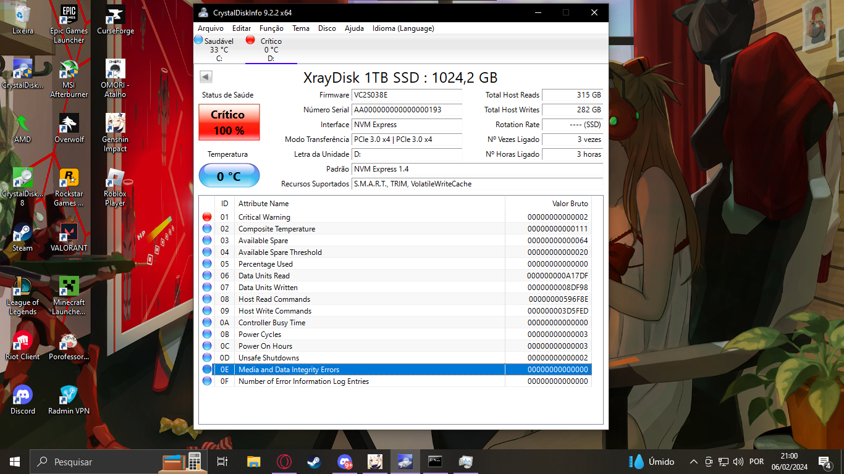Open Minecraft Launcher desktop shortcut
Screen dimensions: 844x474
click(x=69, y=296)
